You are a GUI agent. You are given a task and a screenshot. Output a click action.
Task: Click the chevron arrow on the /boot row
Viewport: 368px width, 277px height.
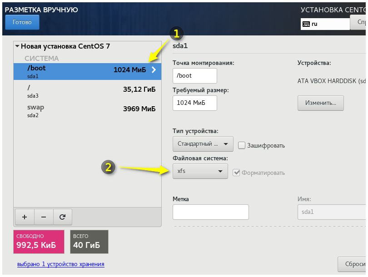click(154, 69)
